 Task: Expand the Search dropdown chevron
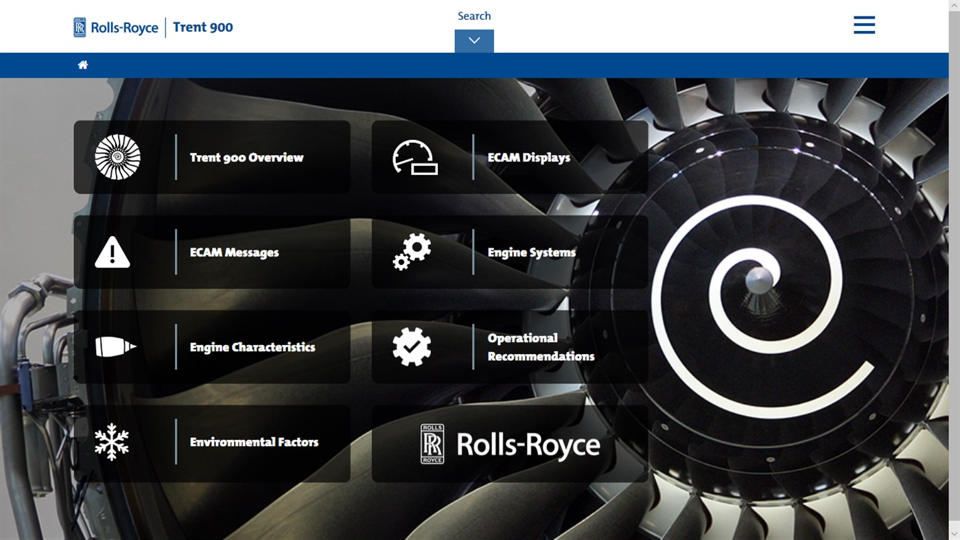coord(473,39)
